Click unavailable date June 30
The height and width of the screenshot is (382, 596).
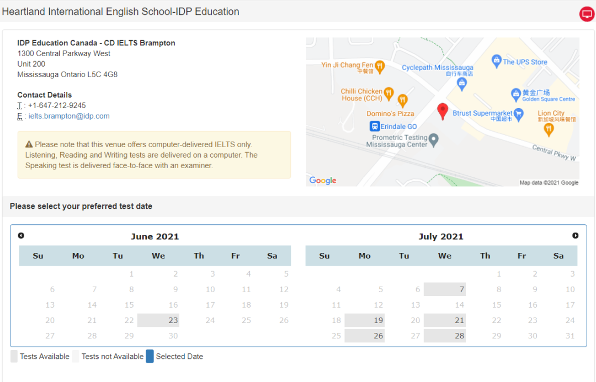click(x=173, y=336)
